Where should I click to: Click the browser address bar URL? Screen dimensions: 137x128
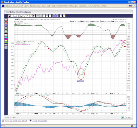(57, 6)
